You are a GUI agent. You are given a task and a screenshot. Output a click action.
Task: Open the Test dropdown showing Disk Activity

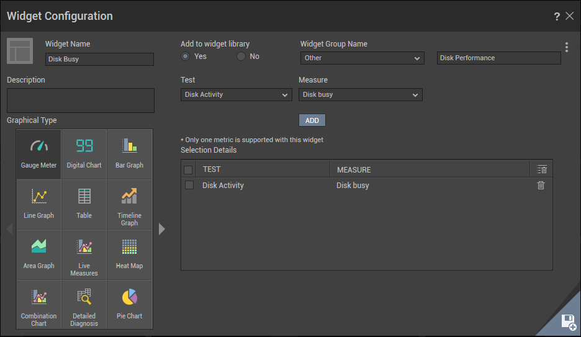tap(236, 95)
